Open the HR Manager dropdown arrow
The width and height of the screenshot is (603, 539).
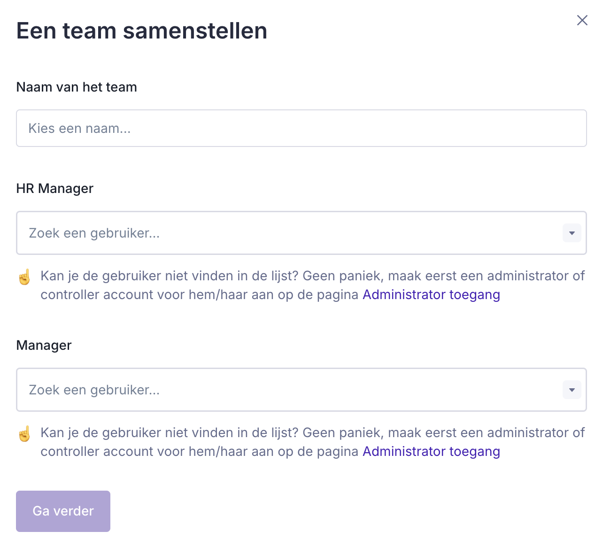pyautogui.click(x=572, y=233)
